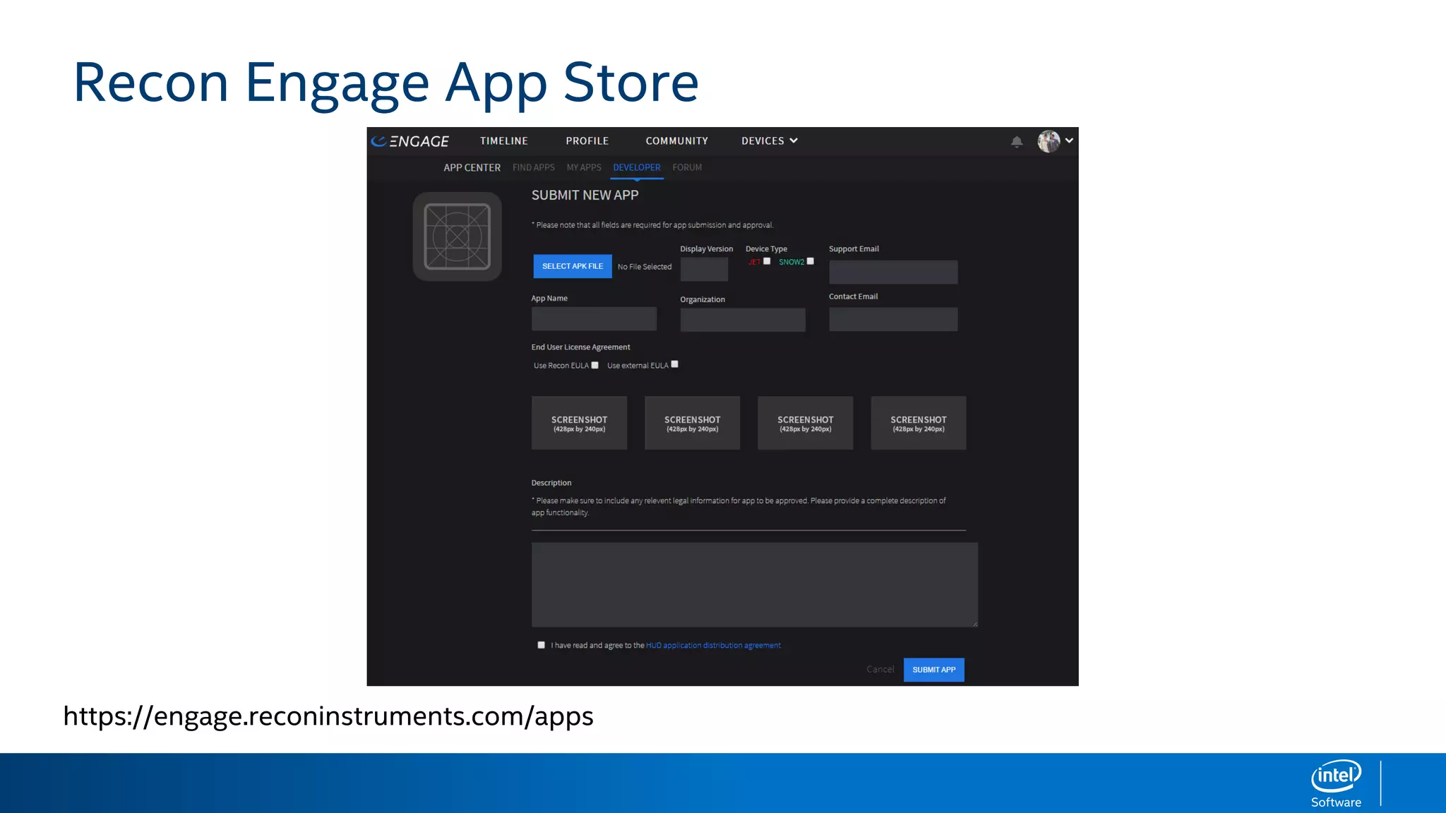
Task: Open the Community menu
Action: pyautogui.click(x=677, y=141)
